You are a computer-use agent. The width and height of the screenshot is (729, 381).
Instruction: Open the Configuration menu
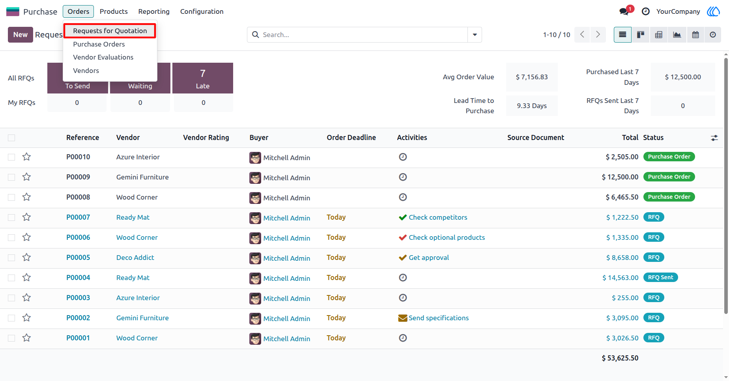click(202, 11)
